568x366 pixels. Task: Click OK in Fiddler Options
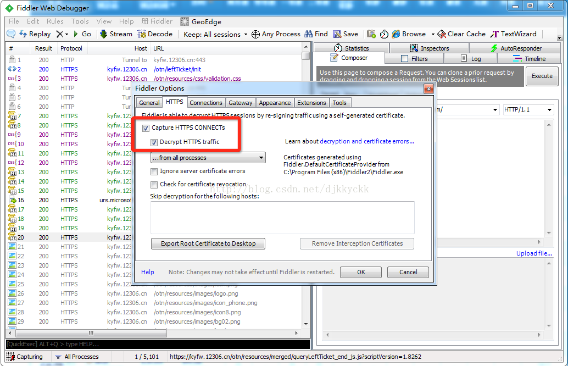click(361, 272)
